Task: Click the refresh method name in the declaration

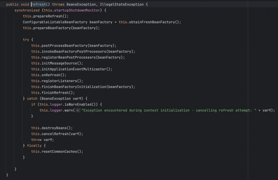Action: coord(39,5)
